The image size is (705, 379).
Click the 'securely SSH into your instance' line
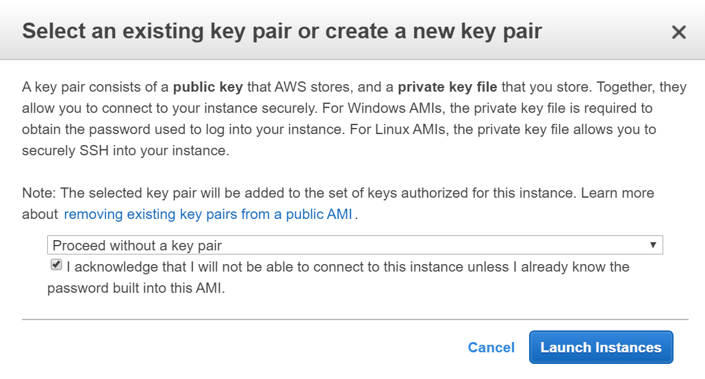[125, 151]
